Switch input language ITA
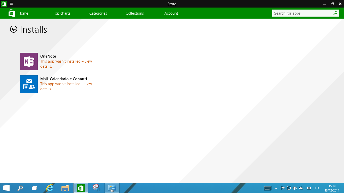 click(317, 188)
